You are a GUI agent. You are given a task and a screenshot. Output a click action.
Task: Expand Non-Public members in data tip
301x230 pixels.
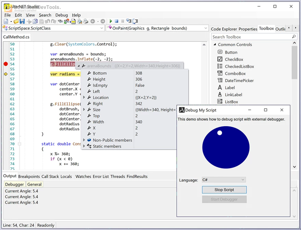84,140
